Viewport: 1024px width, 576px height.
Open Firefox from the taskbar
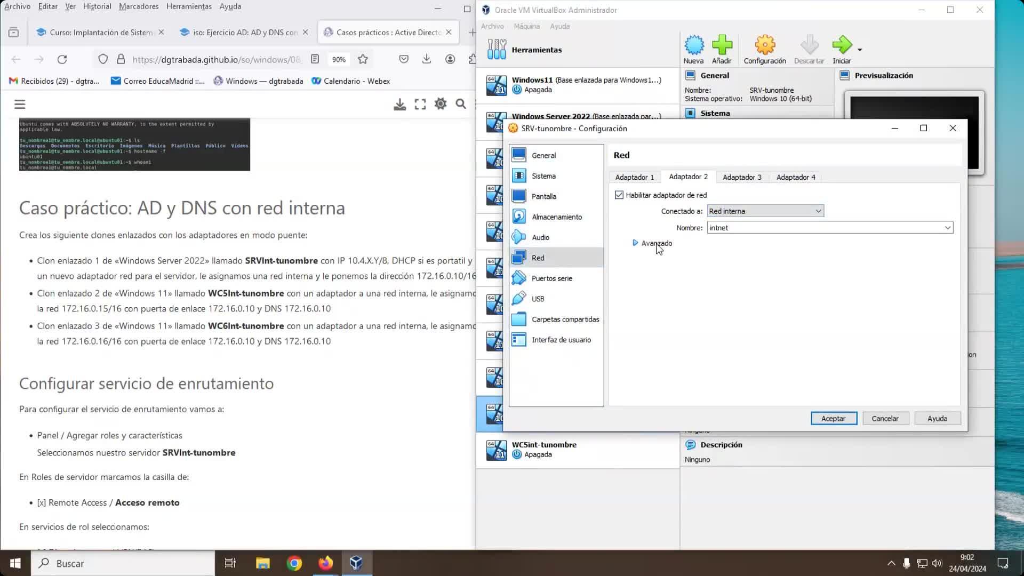pyautogui.click(x=325, y=563)
